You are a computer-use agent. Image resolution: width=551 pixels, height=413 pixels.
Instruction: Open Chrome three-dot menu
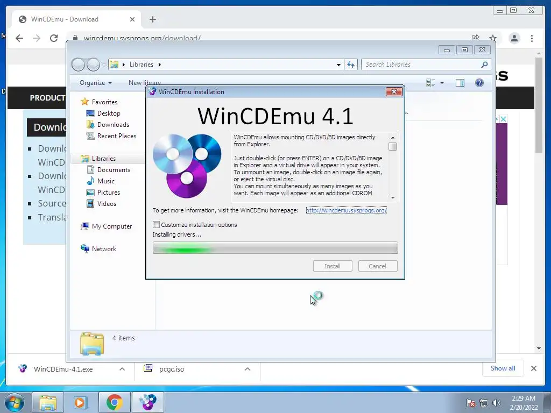pos(532,38)
